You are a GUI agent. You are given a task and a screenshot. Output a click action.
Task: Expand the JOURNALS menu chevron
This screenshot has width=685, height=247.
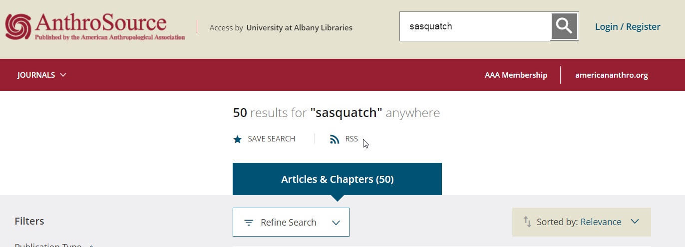click(x=63, y=75)
